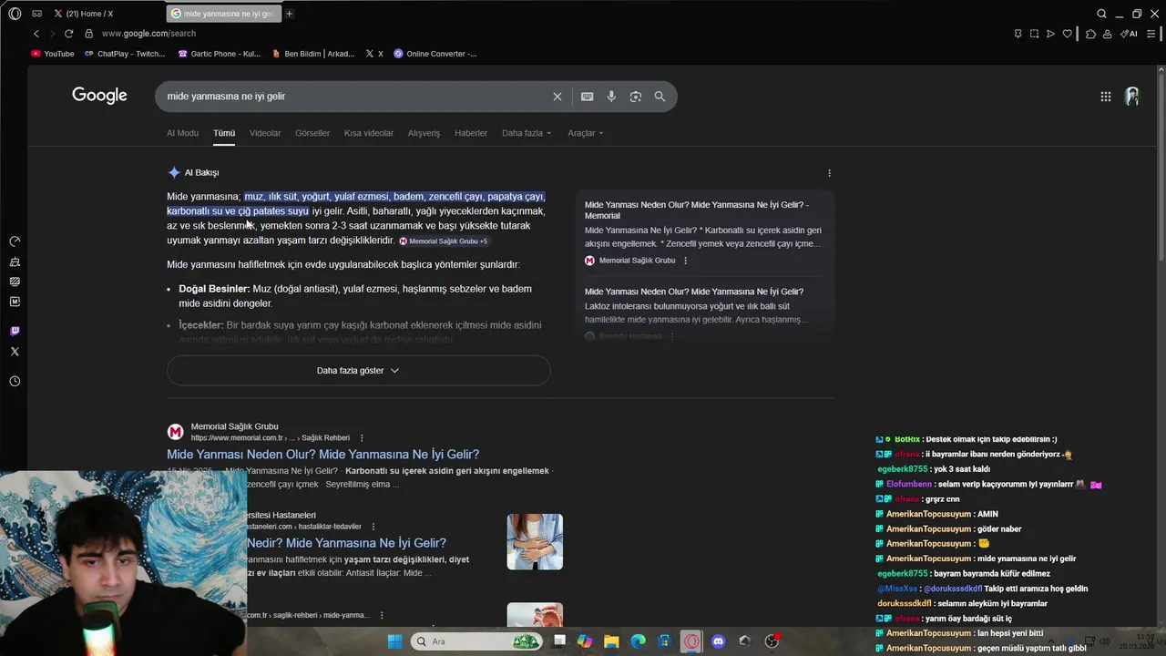
Task: Reload the page with the refresh icon
Action: (x=68, y=34)
